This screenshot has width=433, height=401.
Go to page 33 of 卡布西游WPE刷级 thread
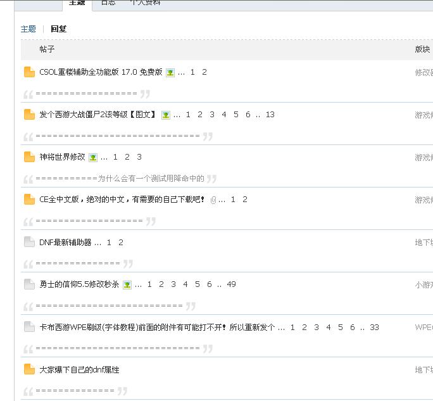375,328
